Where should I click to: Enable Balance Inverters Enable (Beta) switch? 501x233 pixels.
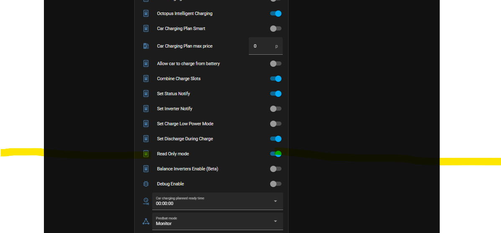[276, 169]
